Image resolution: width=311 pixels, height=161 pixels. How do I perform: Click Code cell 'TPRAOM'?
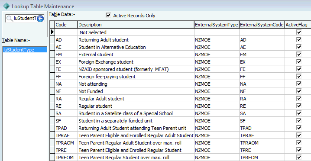point(66,142)
